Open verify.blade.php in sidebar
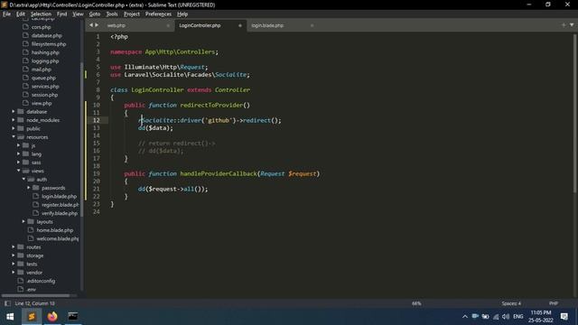This screenshot has width=578, height=325. 60,213
